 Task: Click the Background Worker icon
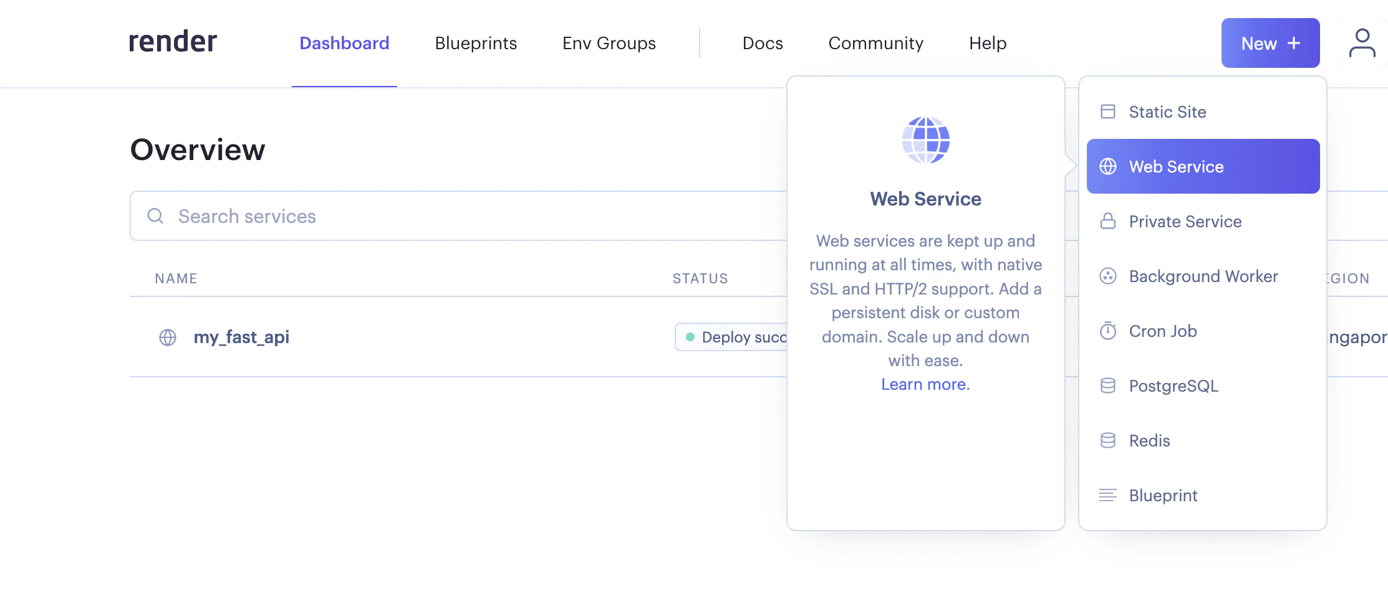tap(1108, 276)
